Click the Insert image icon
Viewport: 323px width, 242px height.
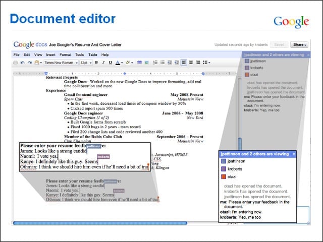tap(147, 63)
